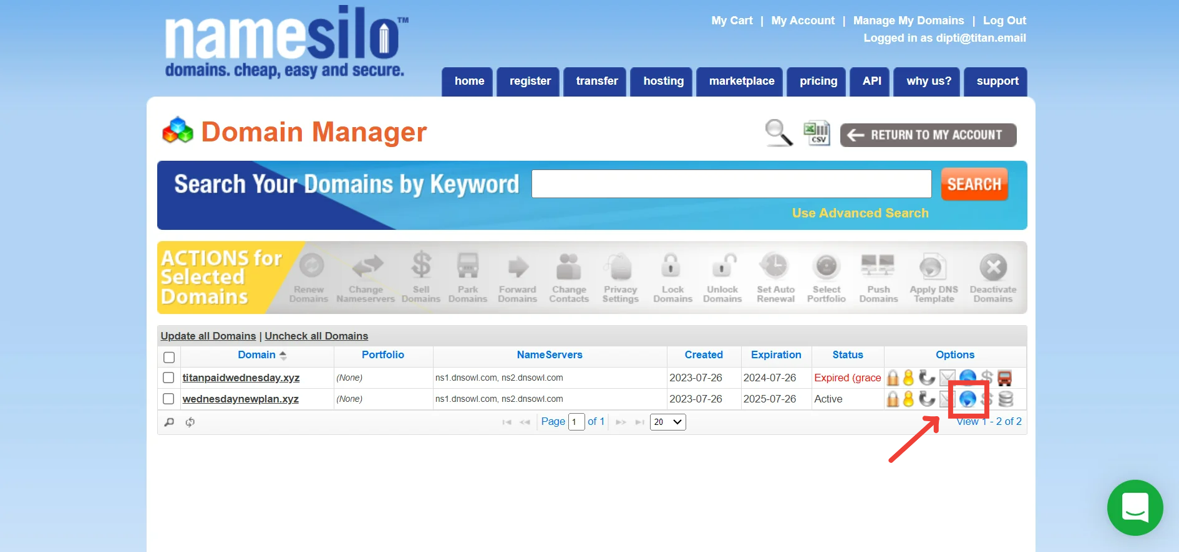This screenshot has height=552, width=1179.
Task: Click the blue globe DNS icon for titanpaidwednesday.xyz
Action: pyautogui.click(x=968, y=378)
